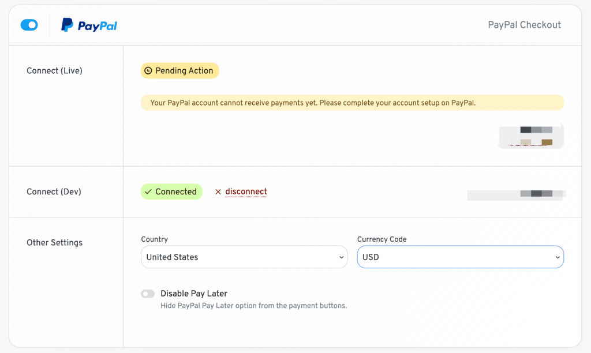Click the Pending Action status badge
The height and width of the screenshot is (353, 591).
coord(180,71)
